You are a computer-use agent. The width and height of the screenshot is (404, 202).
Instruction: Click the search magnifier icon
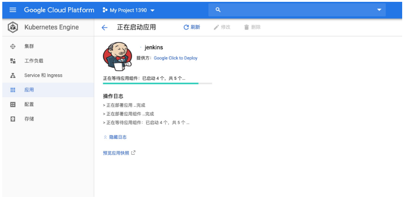(218, 10)
